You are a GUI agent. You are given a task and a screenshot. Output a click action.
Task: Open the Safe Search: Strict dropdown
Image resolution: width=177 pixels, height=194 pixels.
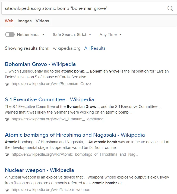click(x=72, y=35)
